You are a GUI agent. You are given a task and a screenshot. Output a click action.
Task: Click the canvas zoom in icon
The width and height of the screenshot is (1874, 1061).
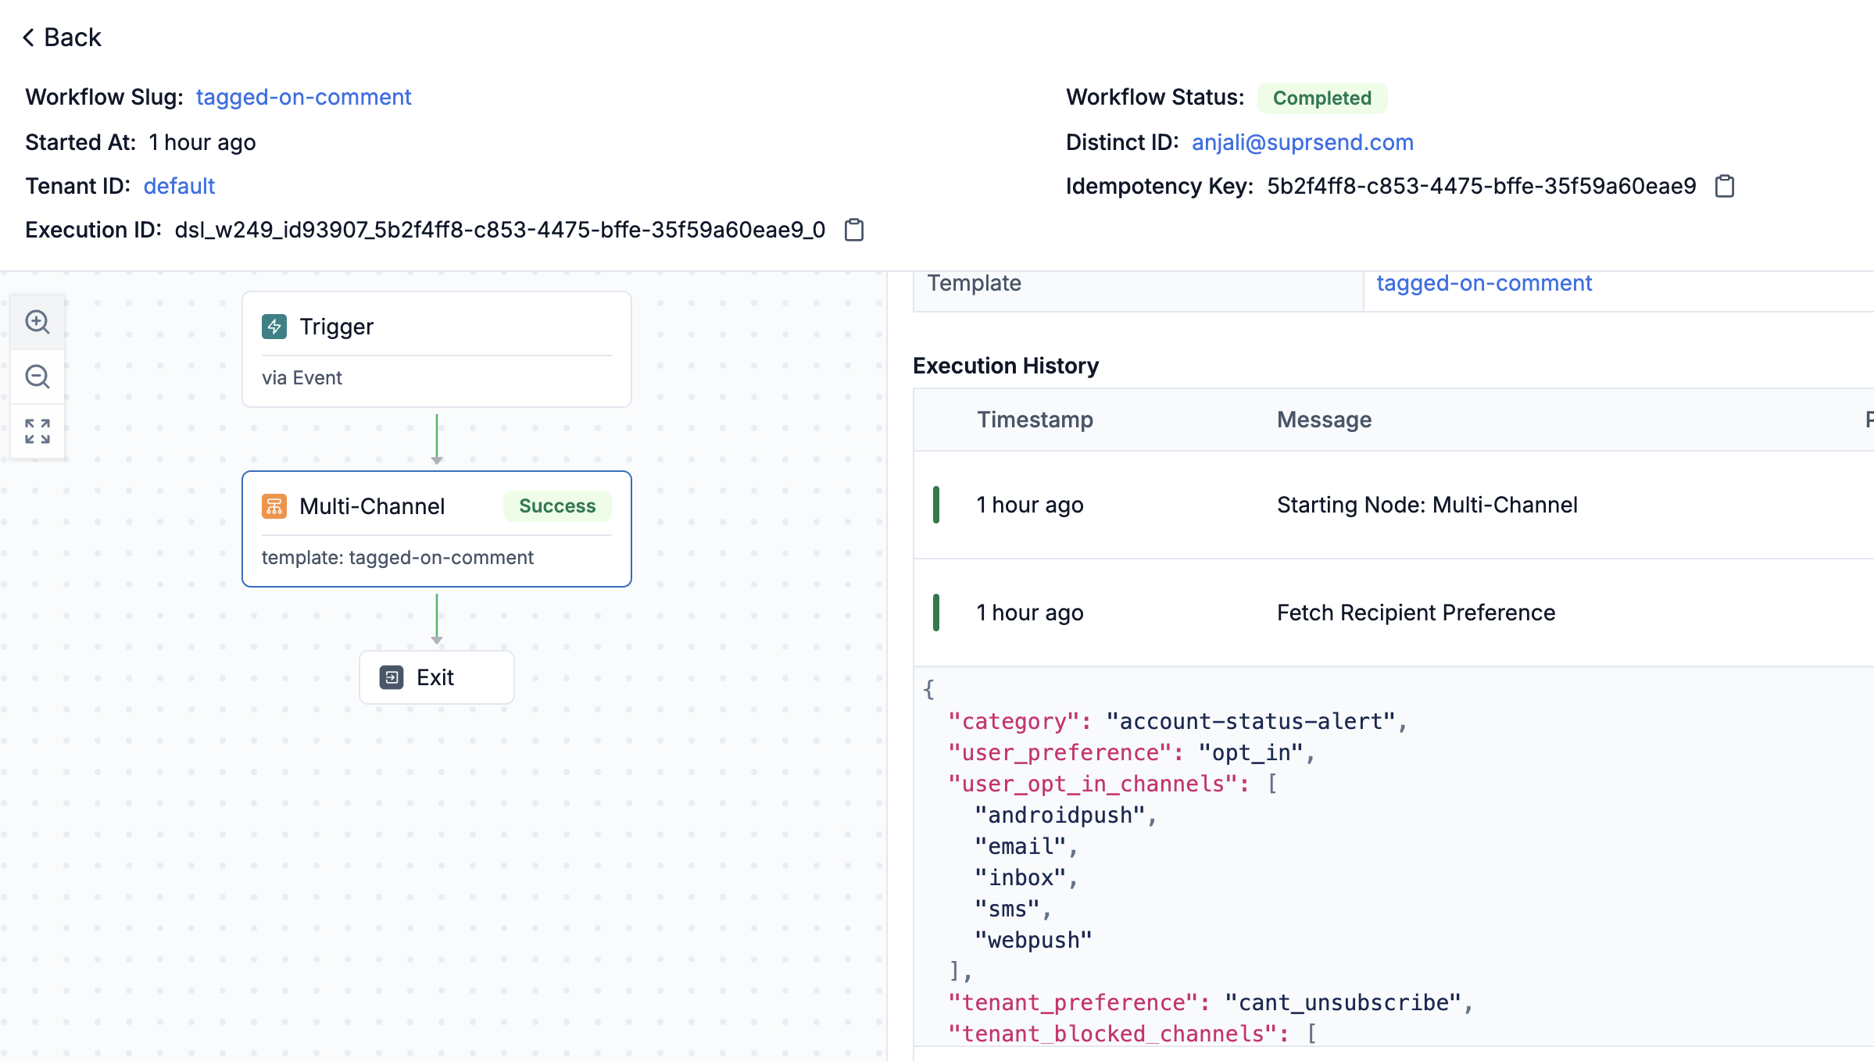click(x=38, y=322)
